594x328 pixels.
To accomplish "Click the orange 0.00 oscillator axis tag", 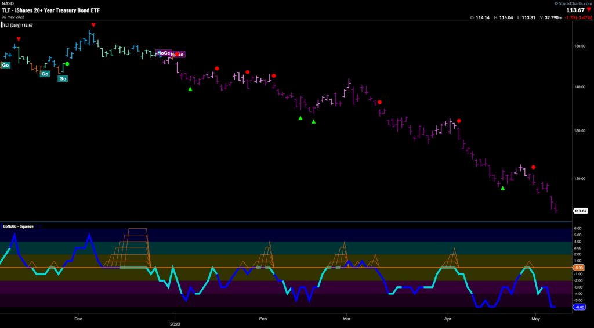I will click(x=579, y=268).
